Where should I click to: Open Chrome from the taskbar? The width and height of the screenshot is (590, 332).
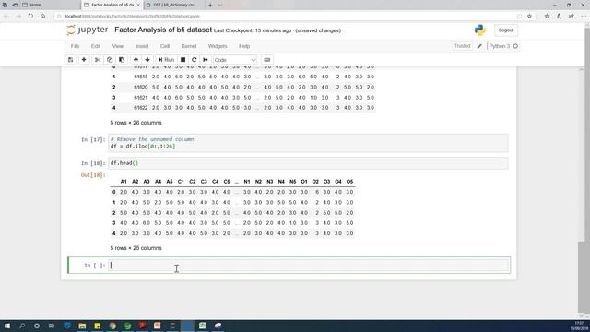[112, 326]
